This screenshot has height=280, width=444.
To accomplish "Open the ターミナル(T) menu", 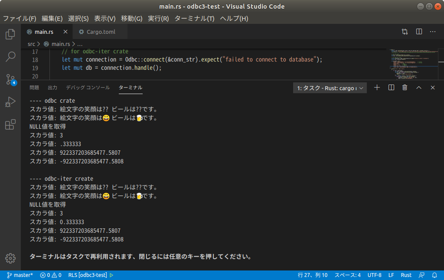I will (195, 19).
